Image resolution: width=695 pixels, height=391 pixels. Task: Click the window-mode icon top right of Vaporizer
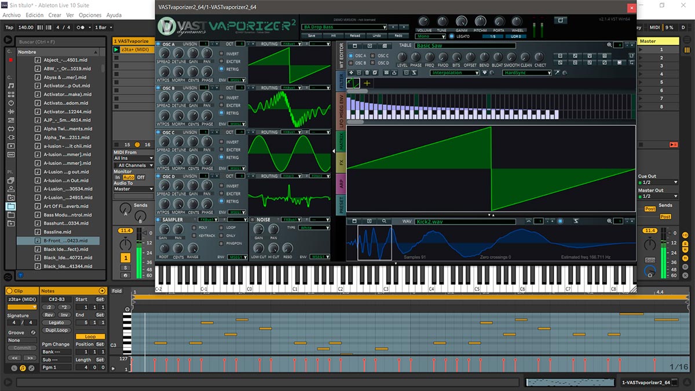click(x=560, y=20)
